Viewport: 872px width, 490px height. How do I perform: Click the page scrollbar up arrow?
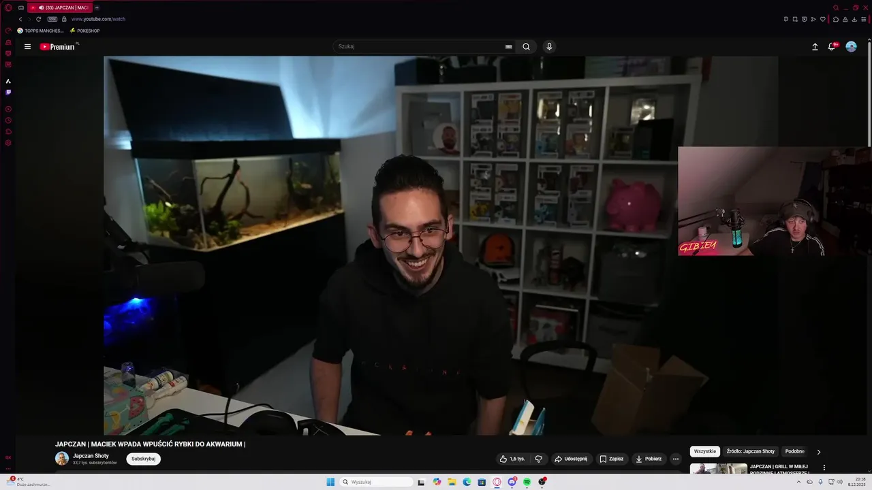(x=869, y=39)
